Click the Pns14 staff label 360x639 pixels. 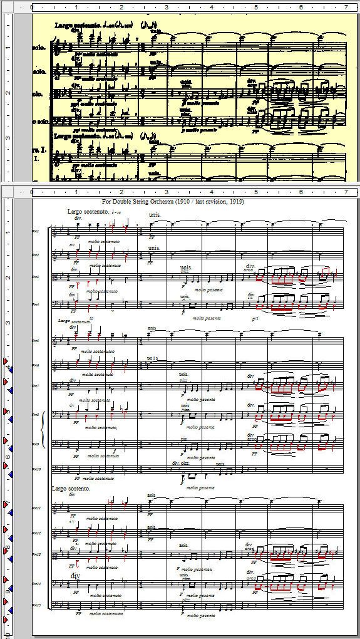36,584
